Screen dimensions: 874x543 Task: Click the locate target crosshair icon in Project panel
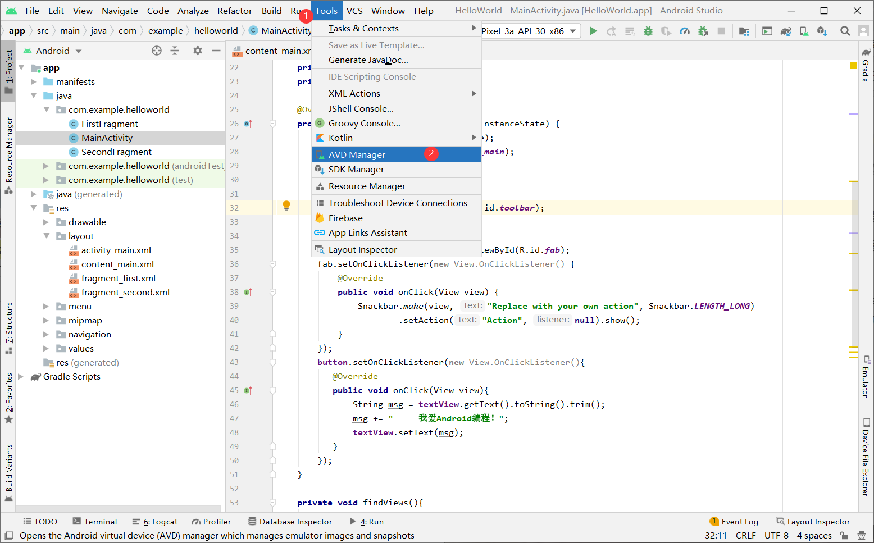click(x=157, y=51)
